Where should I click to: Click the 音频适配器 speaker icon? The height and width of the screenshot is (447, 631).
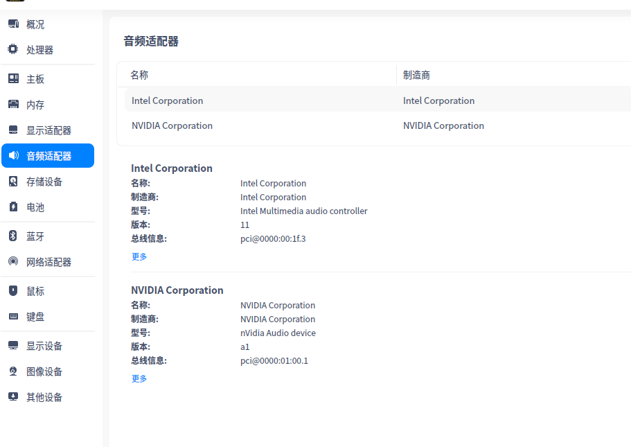[x=14, y=155]
